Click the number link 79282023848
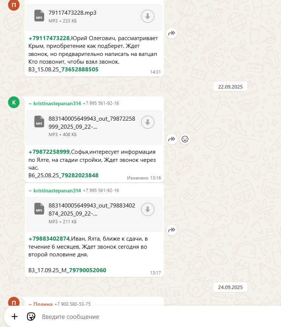Screen dimensions: 281x327 pos(80,175)
